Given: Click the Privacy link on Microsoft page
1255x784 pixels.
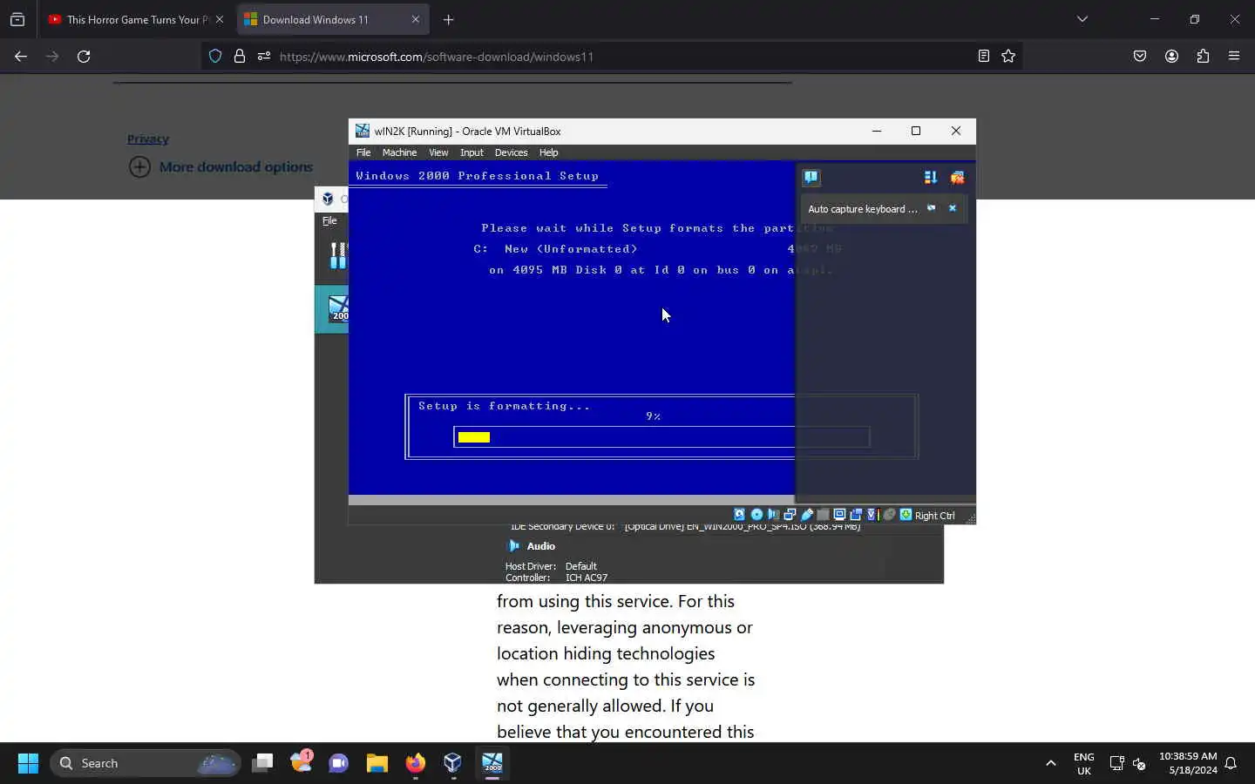Looking at the screenshot, I should 147,139.
